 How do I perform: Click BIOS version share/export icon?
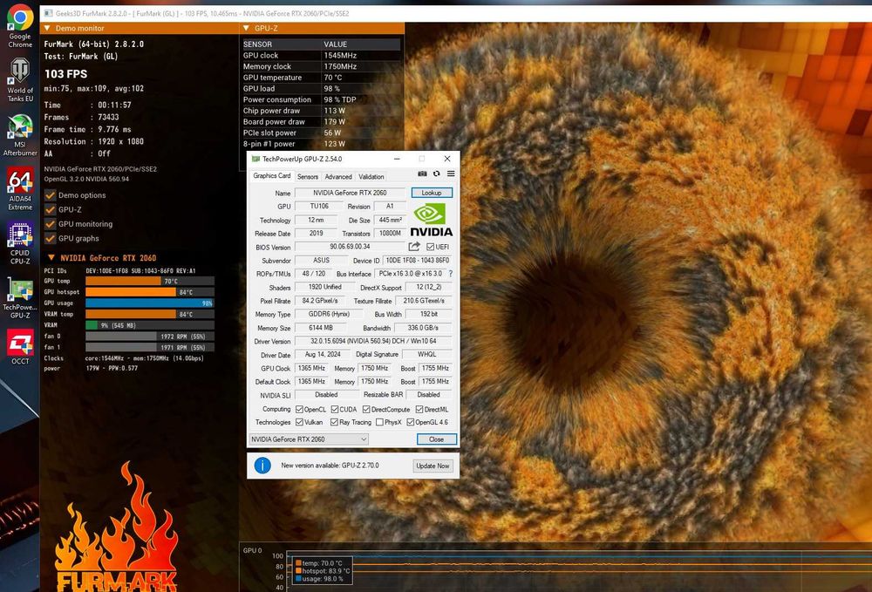413,246
